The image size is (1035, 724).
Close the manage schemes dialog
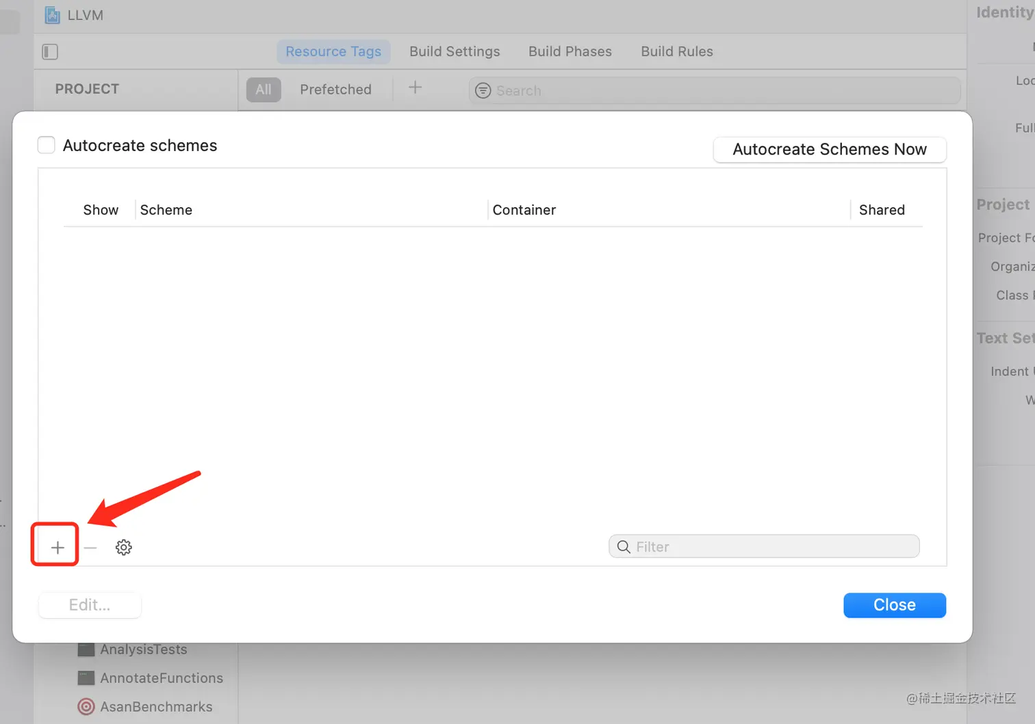click(x=895, y=605)
